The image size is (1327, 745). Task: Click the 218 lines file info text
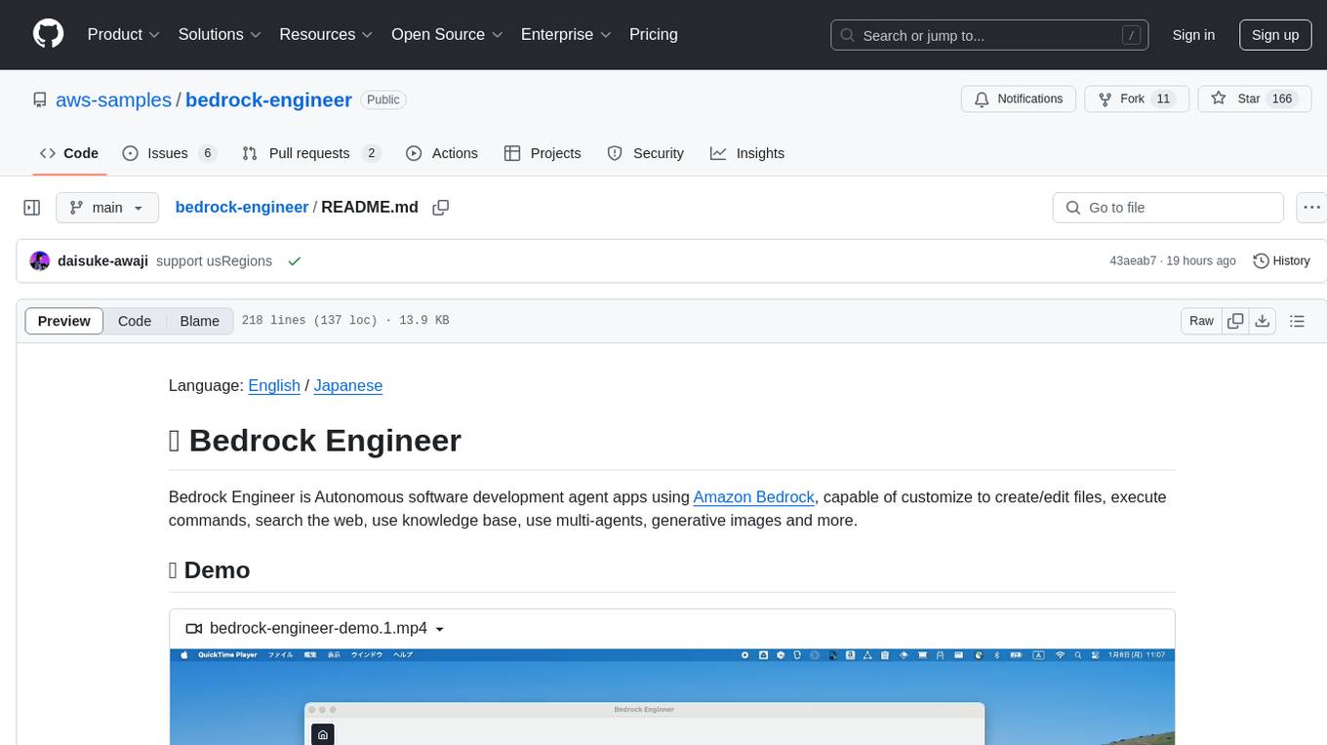pyautogui.click(x=344, y=321)
